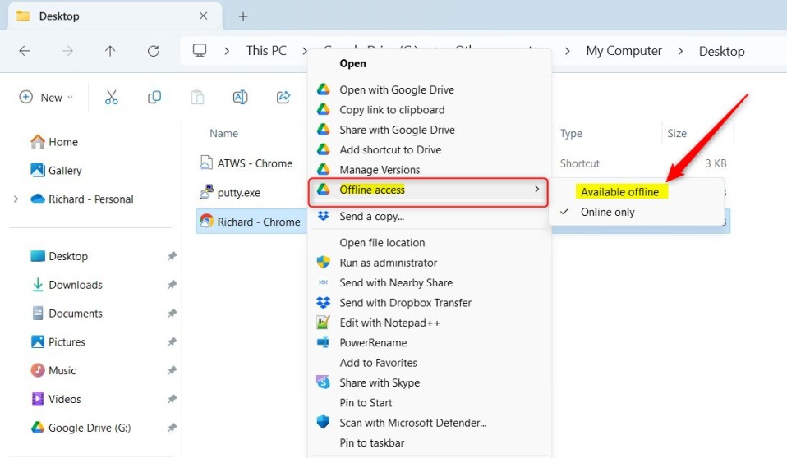787x458 pixels.
Task: Unpin Videos using its pin icon
Action: 172,399
